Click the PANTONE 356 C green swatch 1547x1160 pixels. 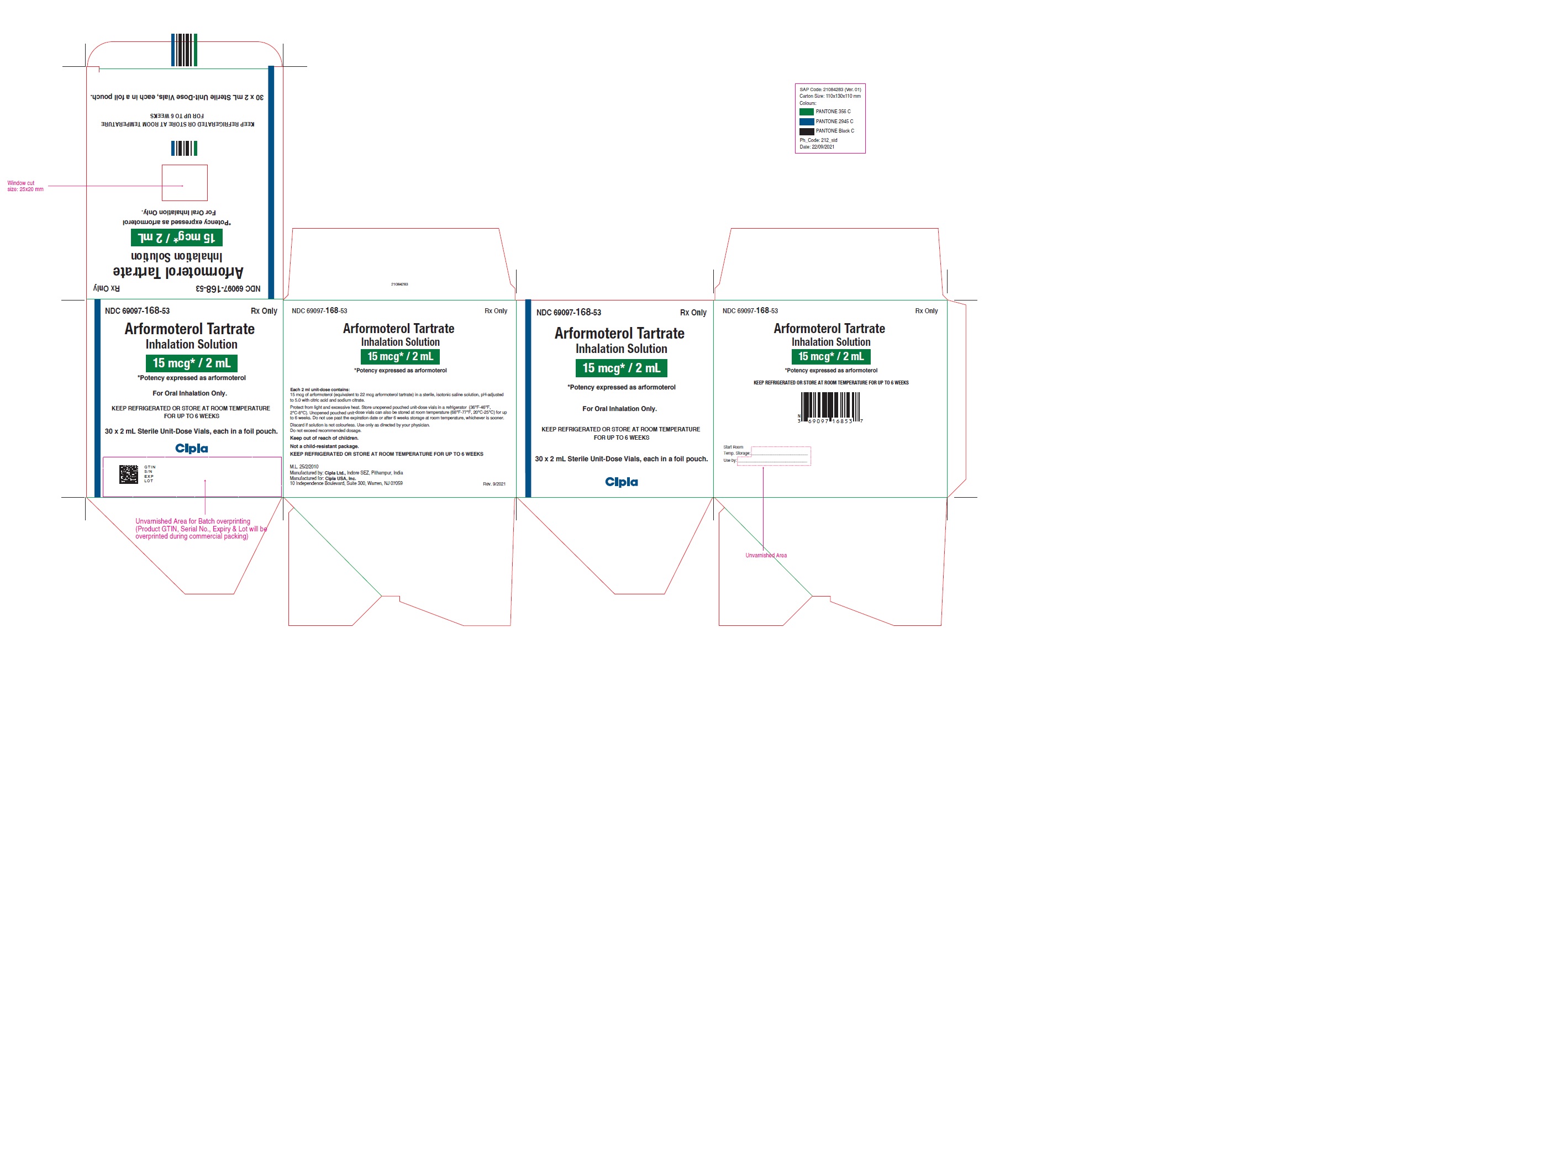point(806,111)
